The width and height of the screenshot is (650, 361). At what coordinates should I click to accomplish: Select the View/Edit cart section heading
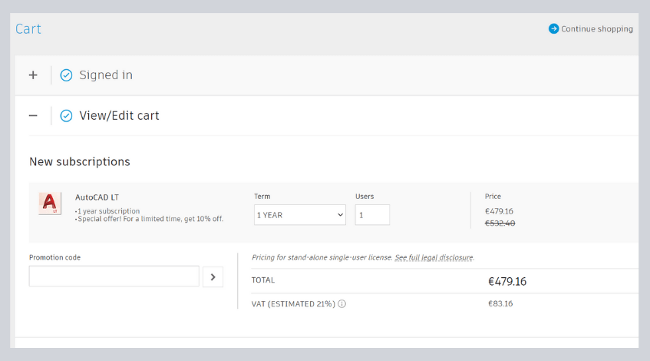[119, 116]
